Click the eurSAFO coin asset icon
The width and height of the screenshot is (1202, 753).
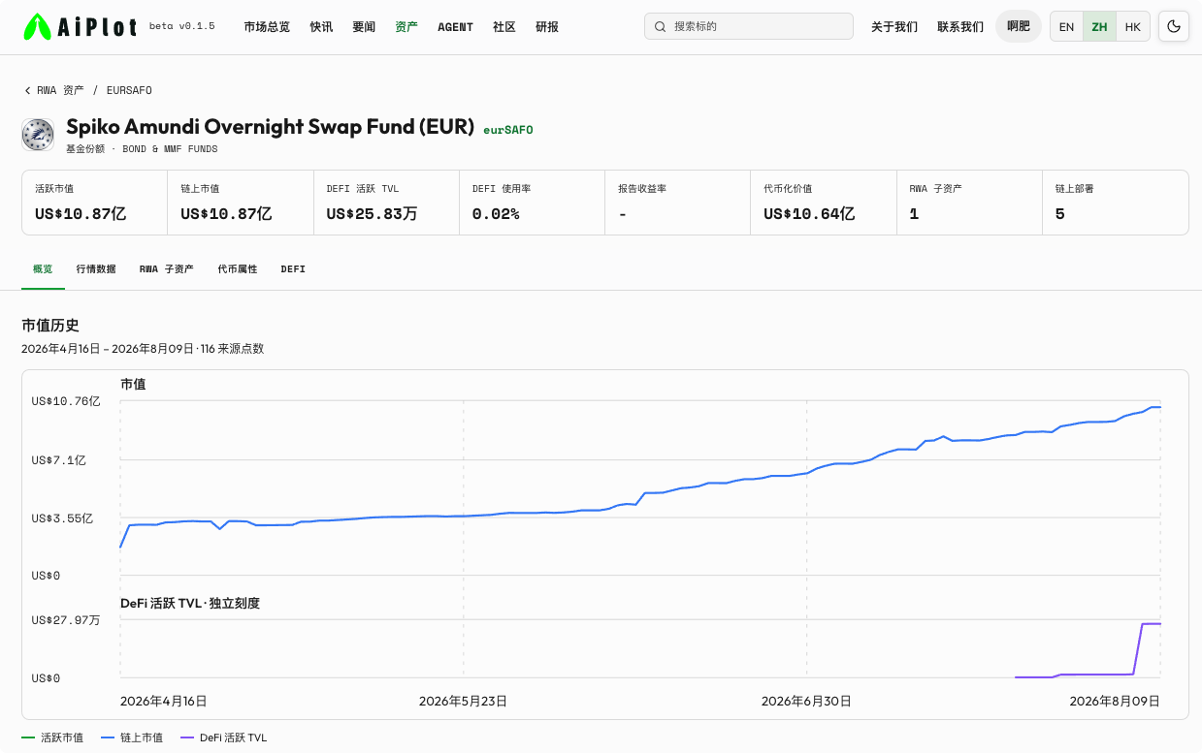click(x=38, y=135)
